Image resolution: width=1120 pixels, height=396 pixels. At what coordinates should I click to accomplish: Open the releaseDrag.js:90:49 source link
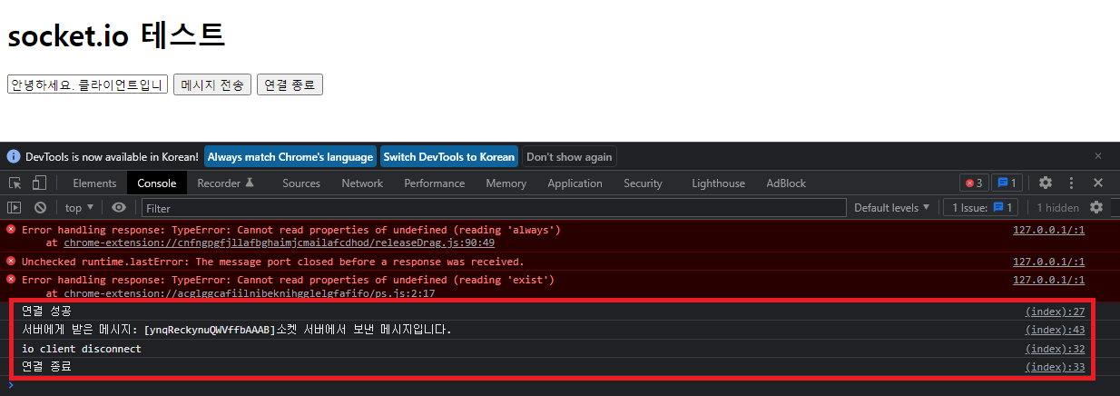pos(278,243)
